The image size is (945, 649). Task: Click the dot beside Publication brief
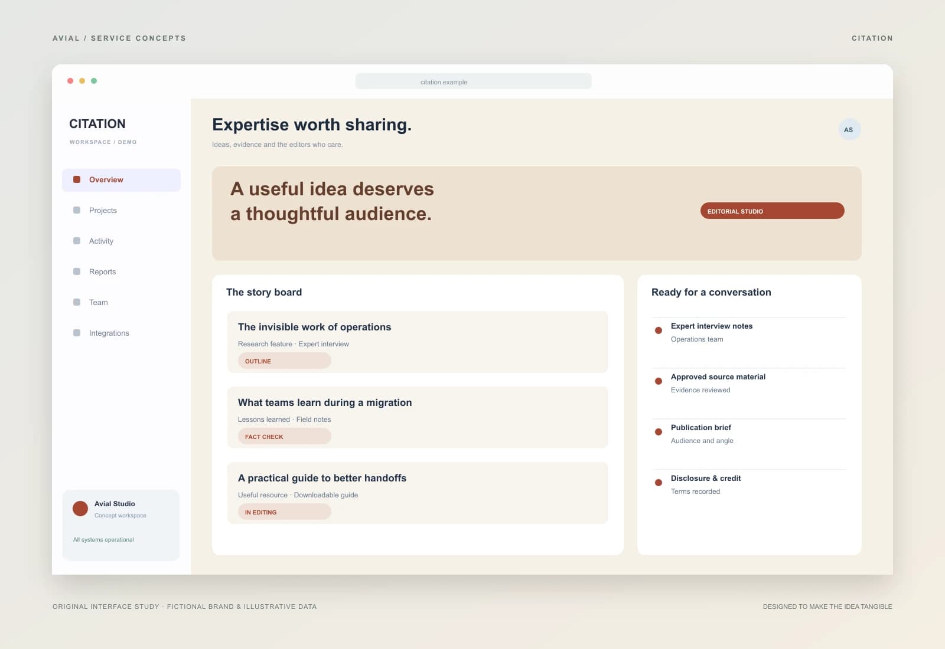click(659, 432)
